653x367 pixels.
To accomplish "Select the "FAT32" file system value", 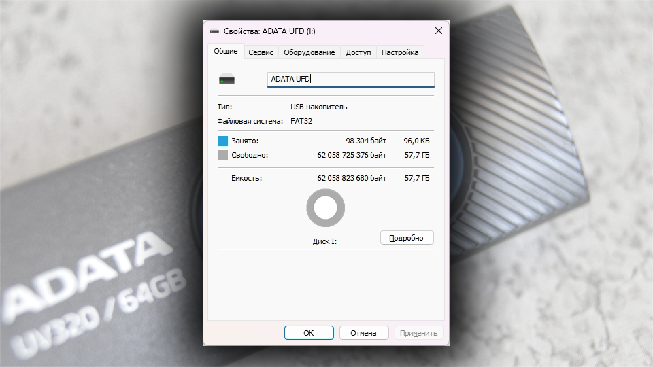I will click(x=301, y=121).
